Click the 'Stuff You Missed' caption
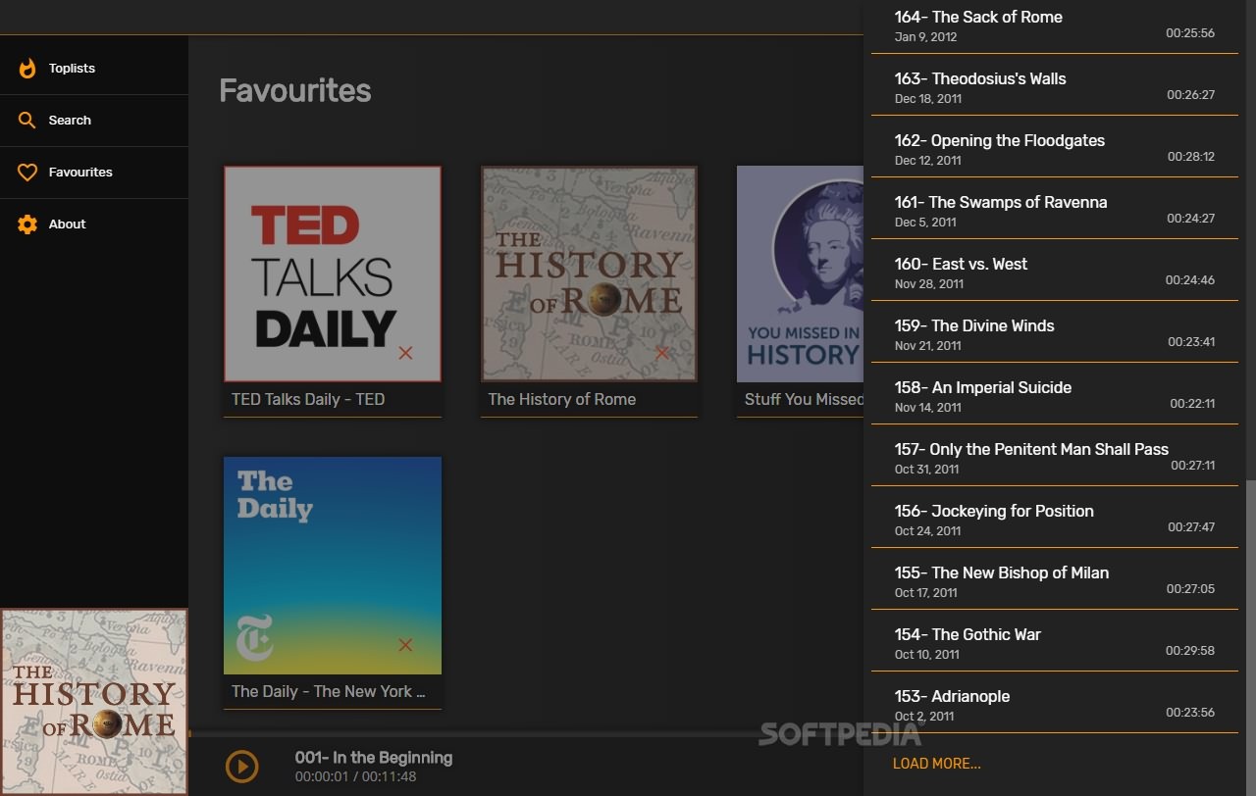The width and height of the screenshot is (1256, 796). [x=804, y=399]
